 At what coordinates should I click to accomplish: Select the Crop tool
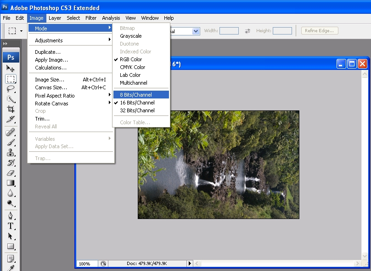[11, 109]
